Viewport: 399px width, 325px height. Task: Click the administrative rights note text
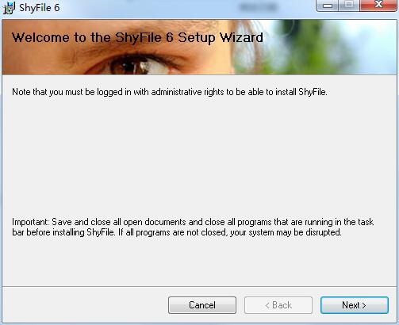click(x=170, y=92)
